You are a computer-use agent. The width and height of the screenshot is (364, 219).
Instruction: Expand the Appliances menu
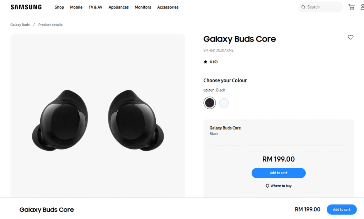(118, 7)
